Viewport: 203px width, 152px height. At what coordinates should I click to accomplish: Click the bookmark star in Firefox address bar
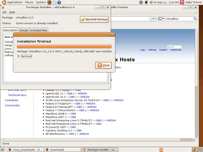tap(149, 19)
